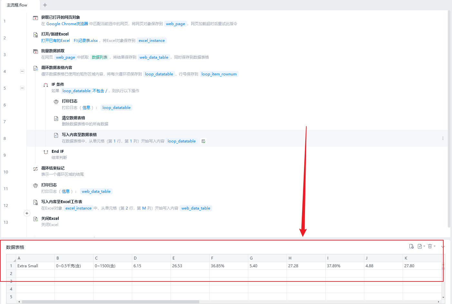Image resolution: width=452 pixels, height=304 pixels.
Task: Click the 循环数据表格内容 step icon
Action: [35, 68]
